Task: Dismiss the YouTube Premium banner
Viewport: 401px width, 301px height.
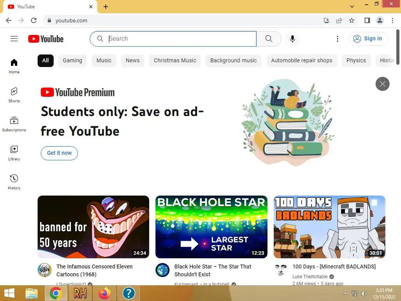Action: coord(382,84)
